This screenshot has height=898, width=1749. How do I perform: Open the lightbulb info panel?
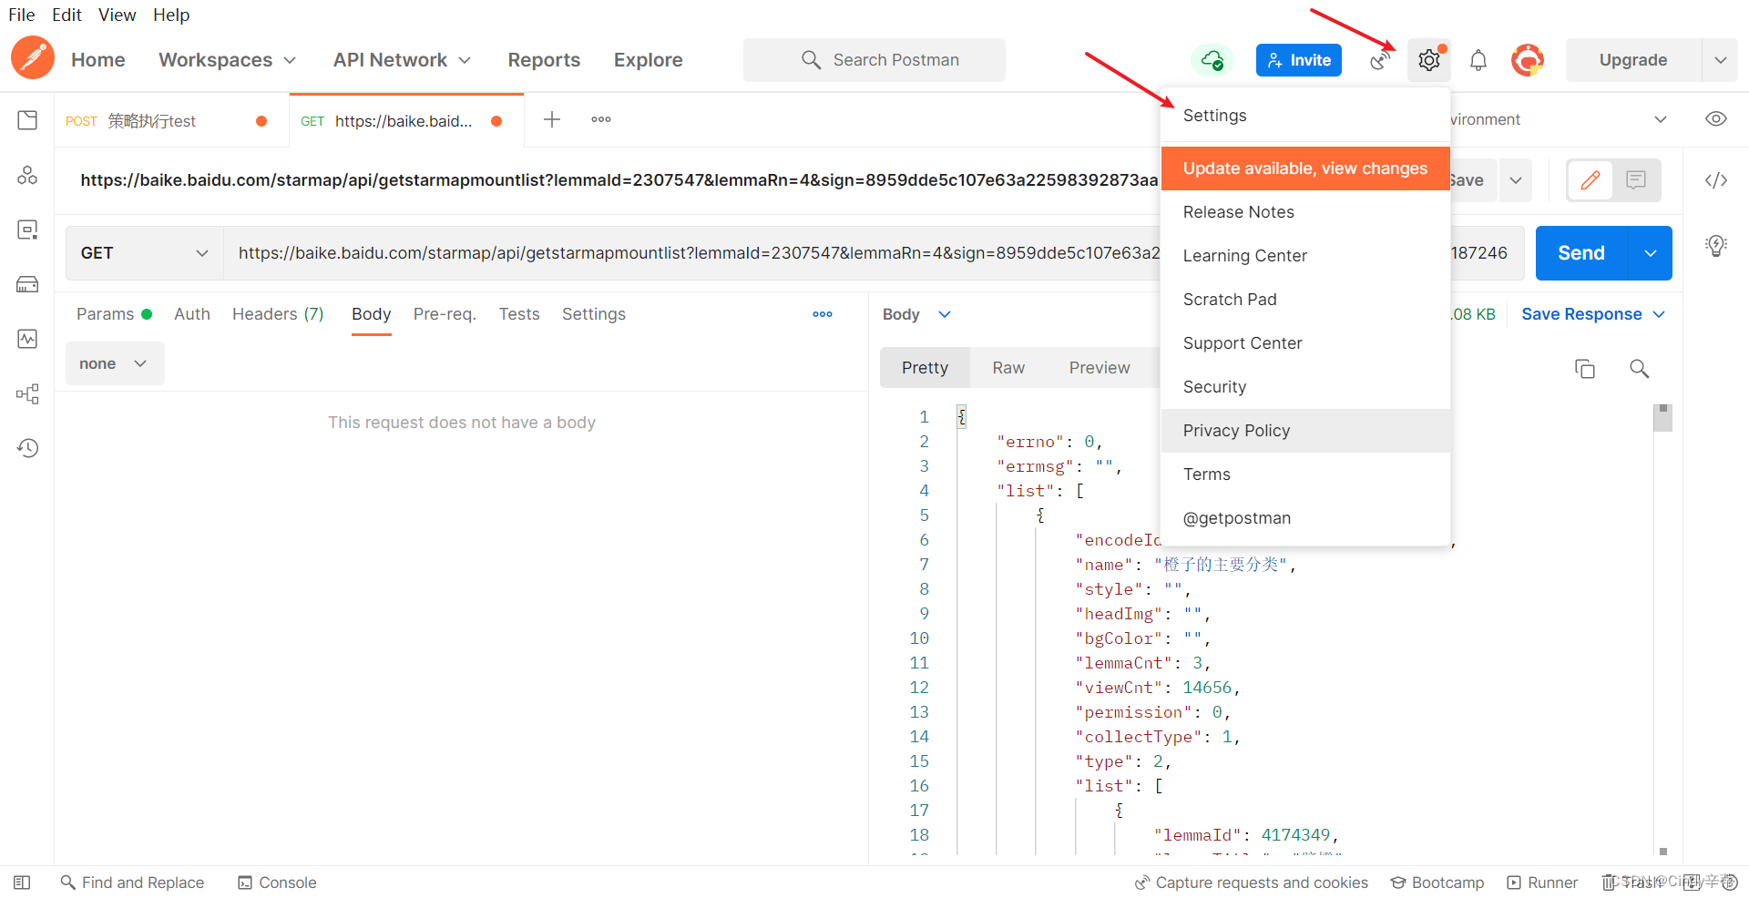coord(1716,245)
